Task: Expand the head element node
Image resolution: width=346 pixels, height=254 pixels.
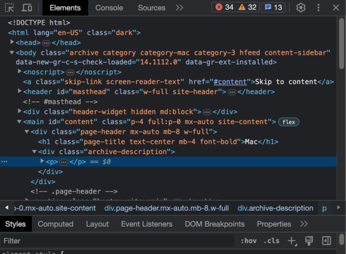Action: [12, 42]
